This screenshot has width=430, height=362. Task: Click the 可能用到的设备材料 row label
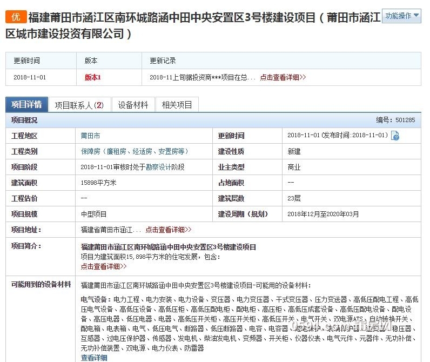point(41,284)
